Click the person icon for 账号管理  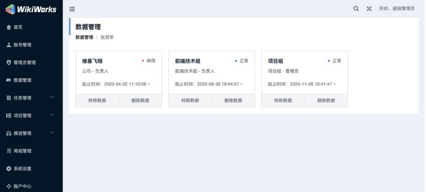tap(9, 45)
